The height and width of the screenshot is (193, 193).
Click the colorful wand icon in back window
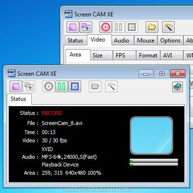tap(168, 27)
